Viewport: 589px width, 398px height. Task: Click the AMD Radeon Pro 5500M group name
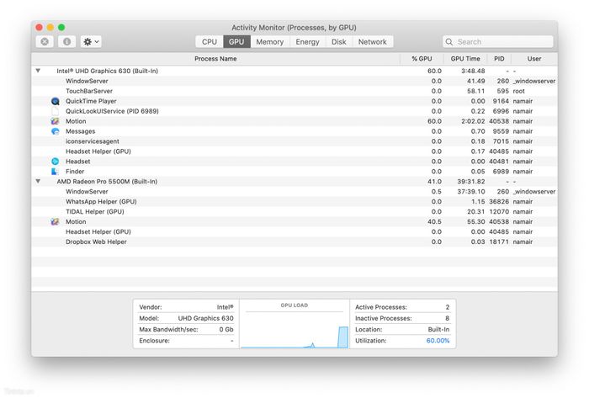point(107,182)
